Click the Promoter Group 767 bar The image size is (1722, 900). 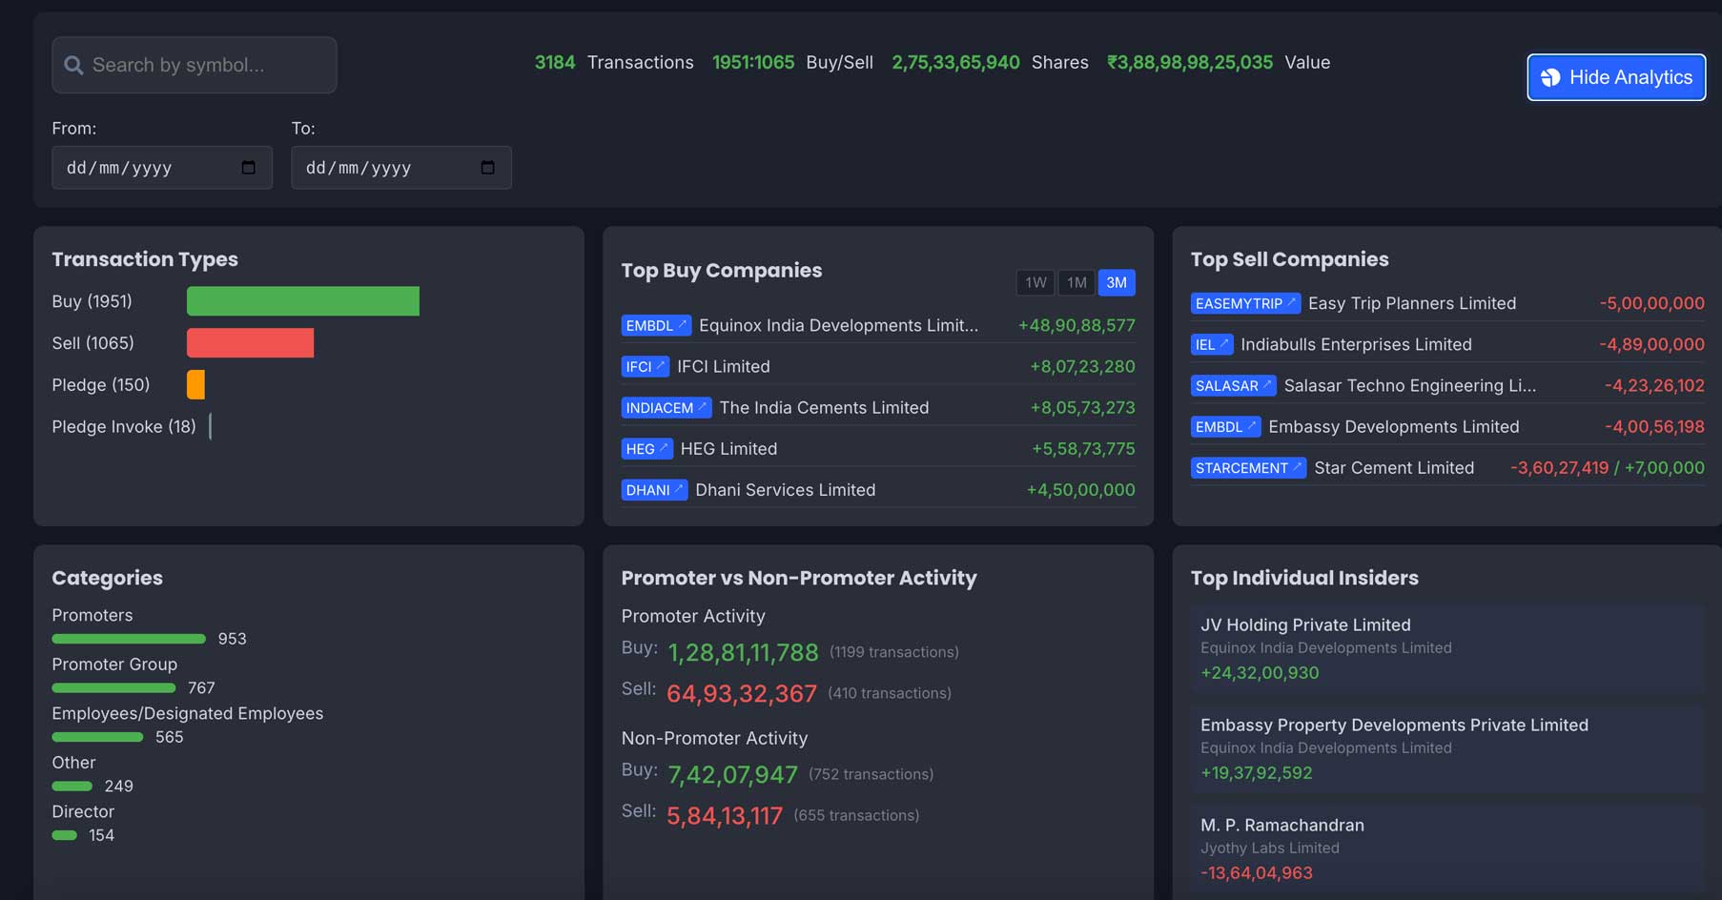click(113, 687)
